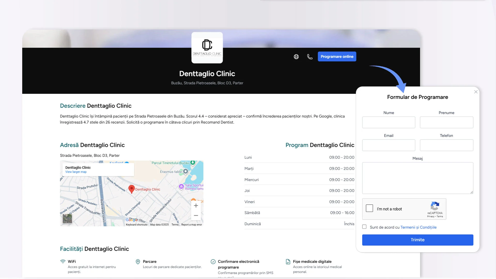This screenshot has height=279, width=496.
Task: Zoom out on the map
Action: tap(196, 215)
